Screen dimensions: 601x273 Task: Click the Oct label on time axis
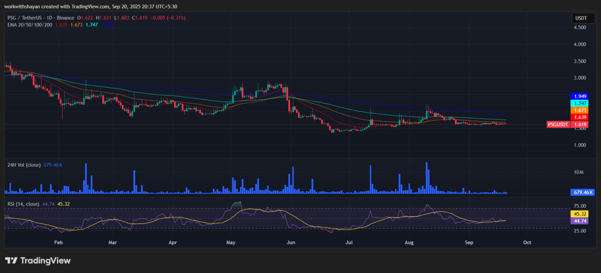527,242
